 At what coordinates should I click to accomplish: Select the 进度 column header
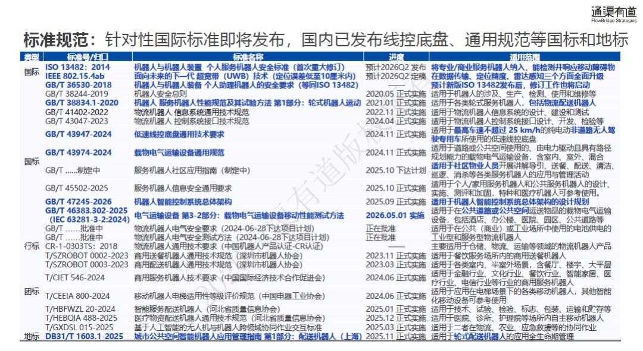[396, 57]
